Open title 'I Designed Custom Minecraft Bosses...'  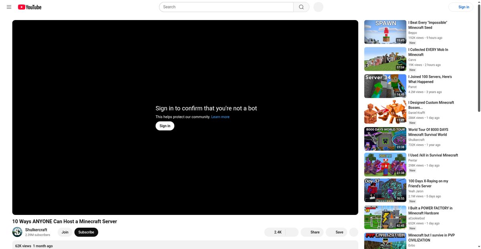pyautogui.click(x=431, y=105)
